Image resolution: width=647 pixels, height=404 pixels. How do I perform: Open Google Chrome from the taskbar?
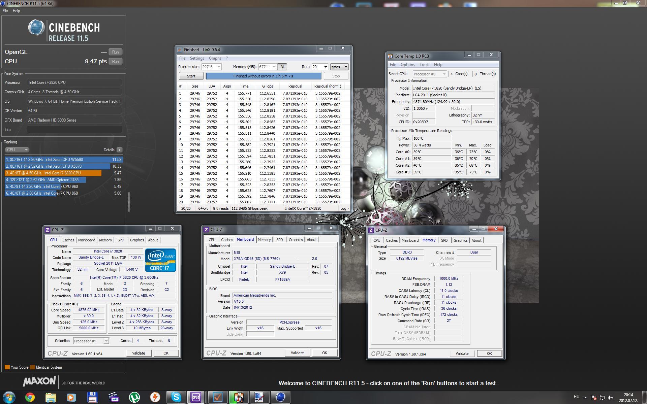pos(30,397)
